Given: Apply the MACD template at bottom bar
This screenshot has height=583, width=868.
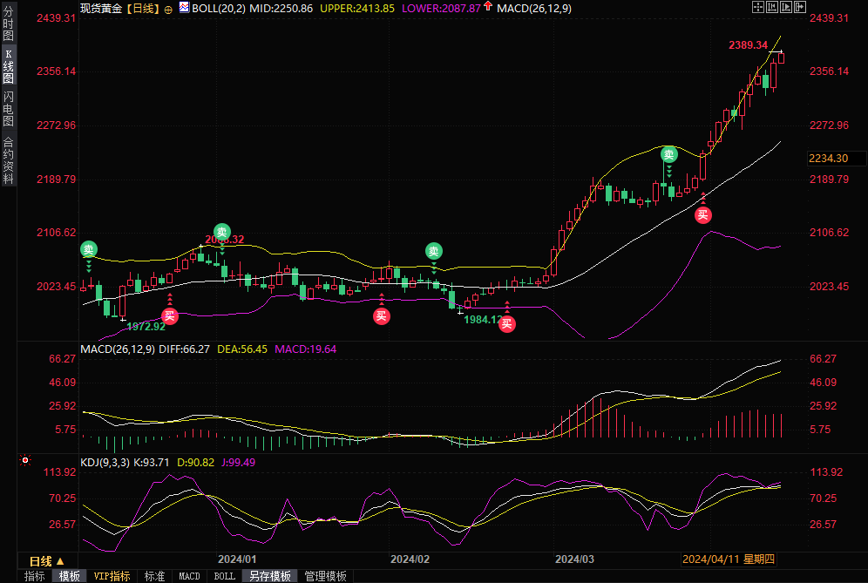Looking at the screenshot, I should click(x=189, y=576).
